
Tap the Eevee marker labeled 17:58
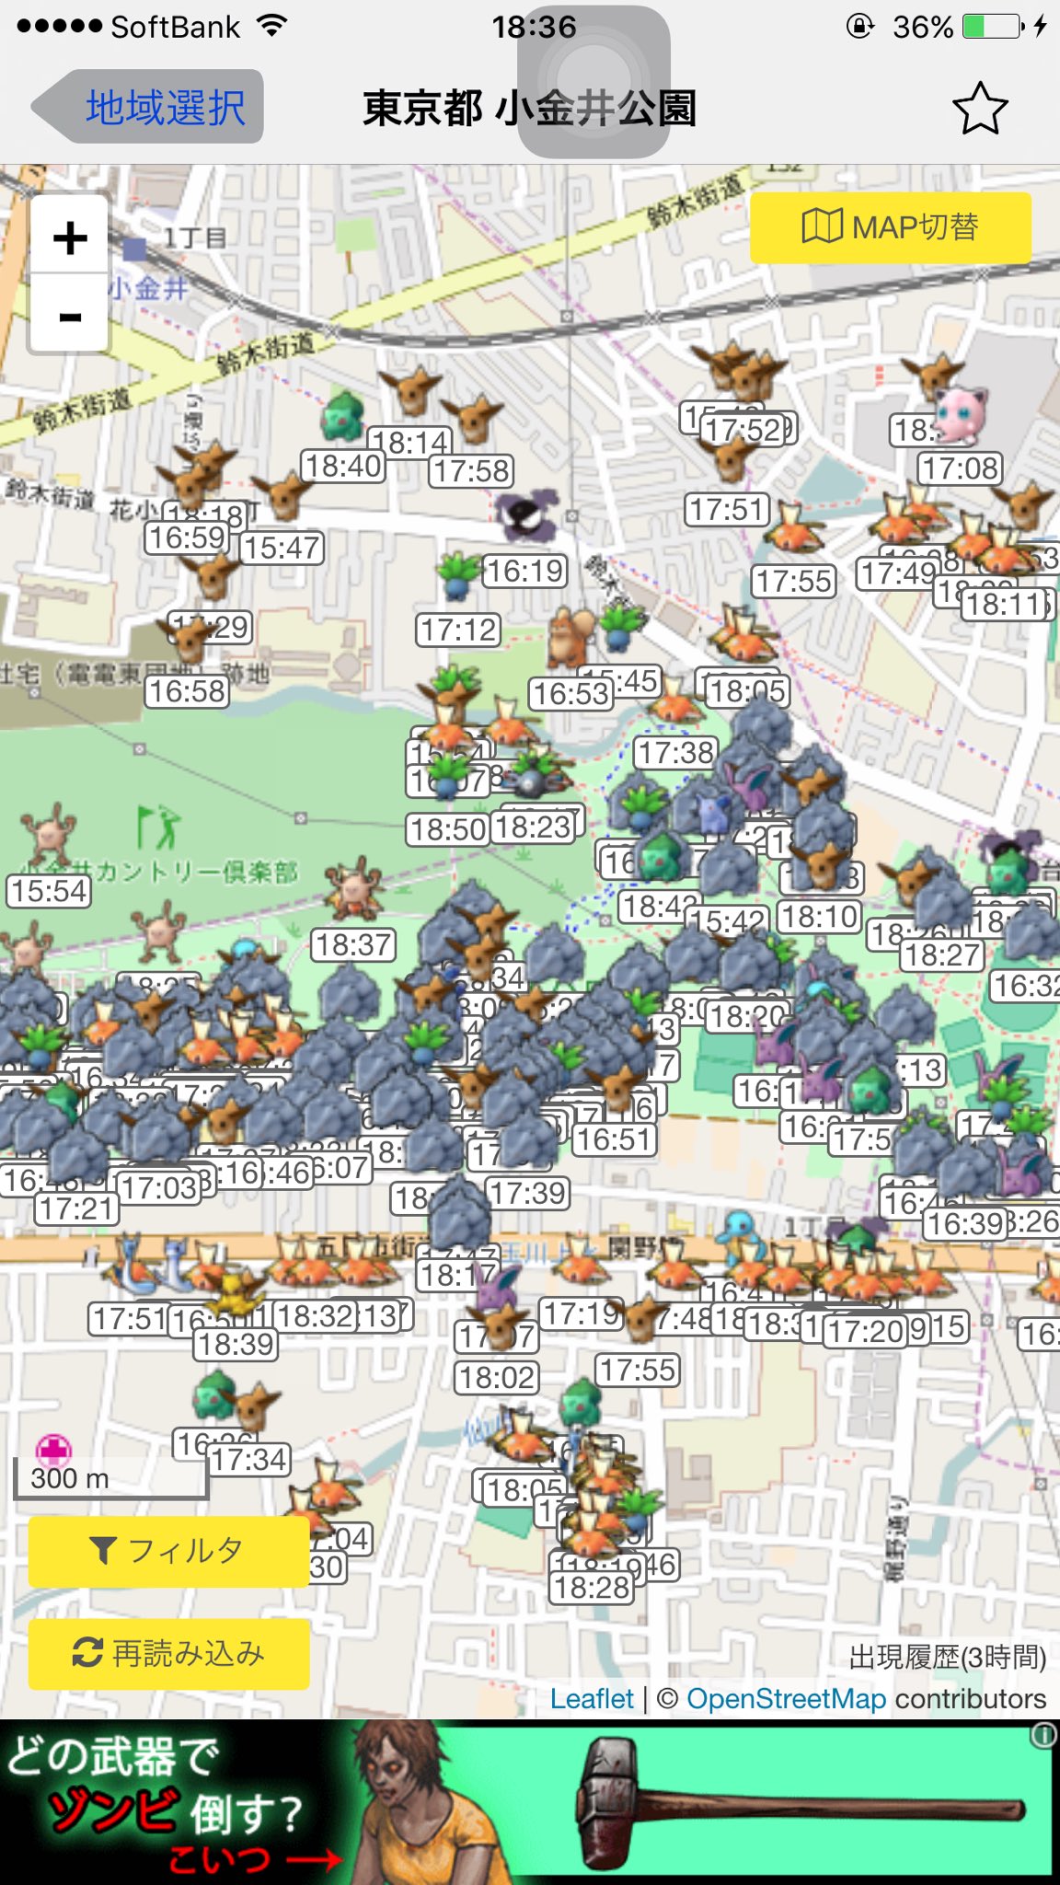coord(472,420)
